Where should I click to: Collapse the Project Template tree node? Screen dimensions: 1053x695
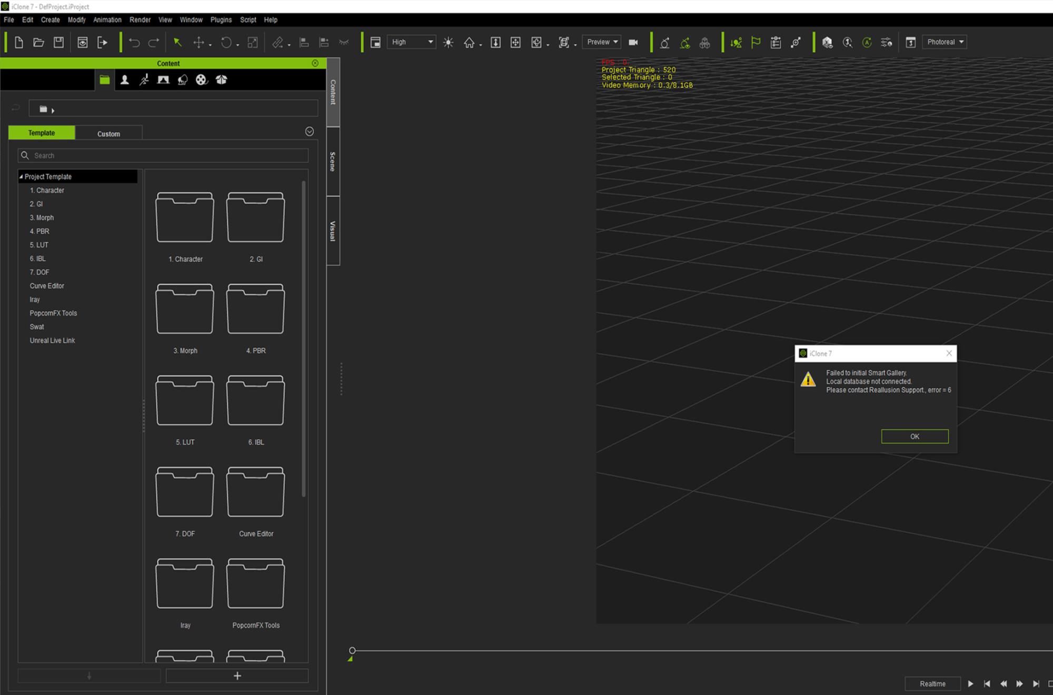(21, 177)
